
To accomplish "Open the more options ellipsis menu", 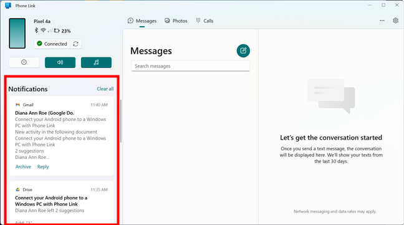I will pos(382,21).
